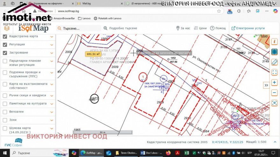
Task: Expand Зони layer options
Action: coord(52,120)
